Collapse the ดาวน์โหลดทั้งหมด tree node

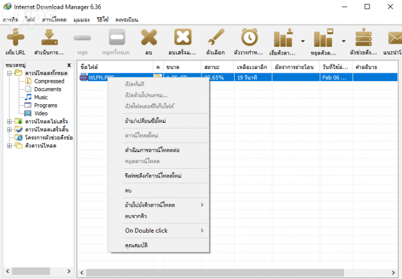9,73
